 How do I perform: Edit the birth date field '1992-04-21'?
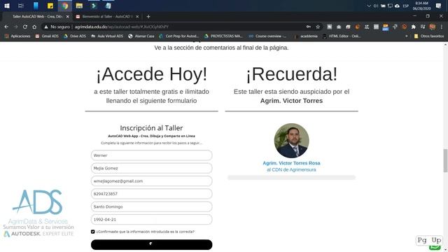[151, 220]
